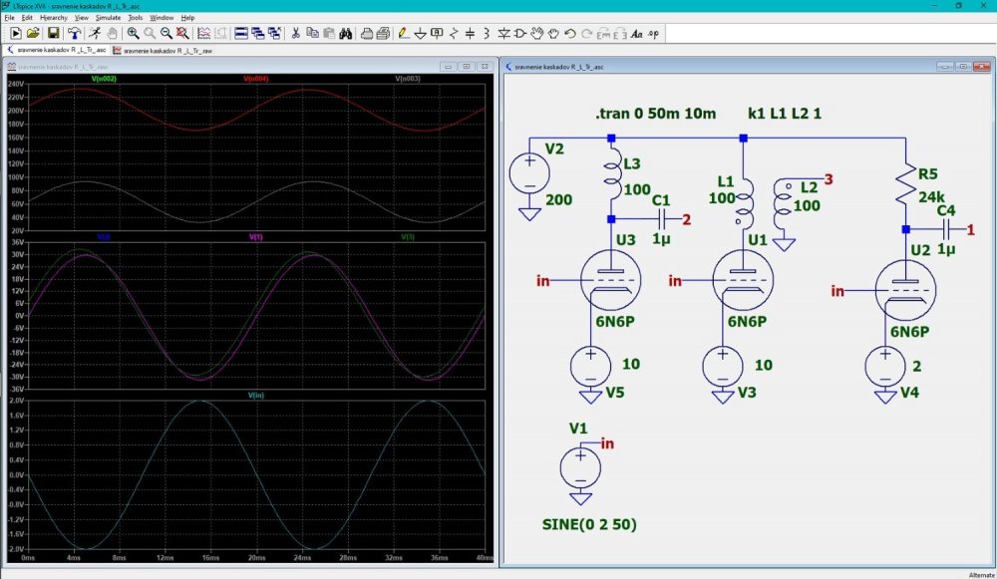
Task: Click the SPICE directive .op icon
Action: (654, 33)
